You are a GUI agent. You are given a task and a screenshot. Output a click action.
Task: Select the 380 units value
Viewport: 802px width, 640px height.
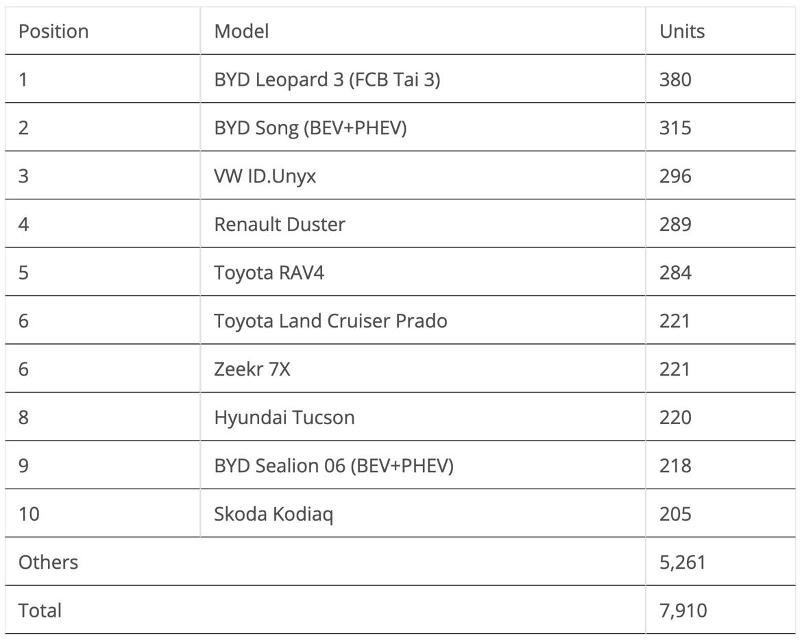[675, 79]
